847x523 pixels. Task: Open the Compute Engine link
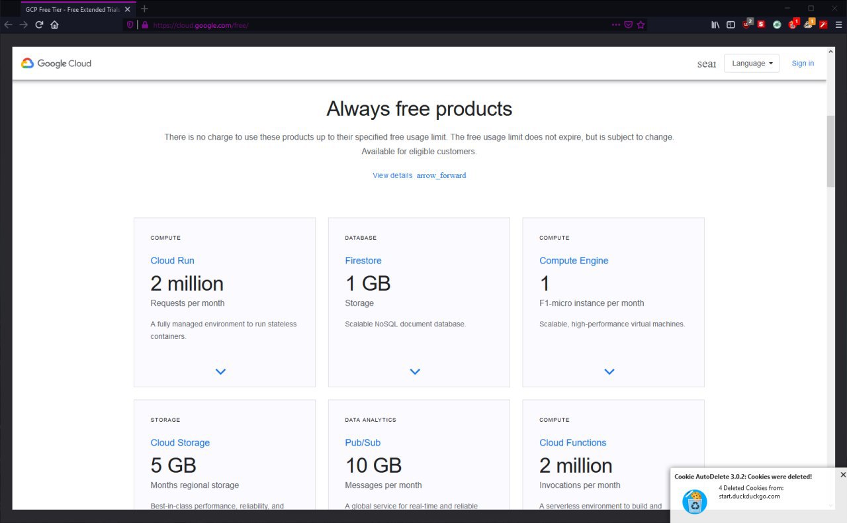click(574, 261)
